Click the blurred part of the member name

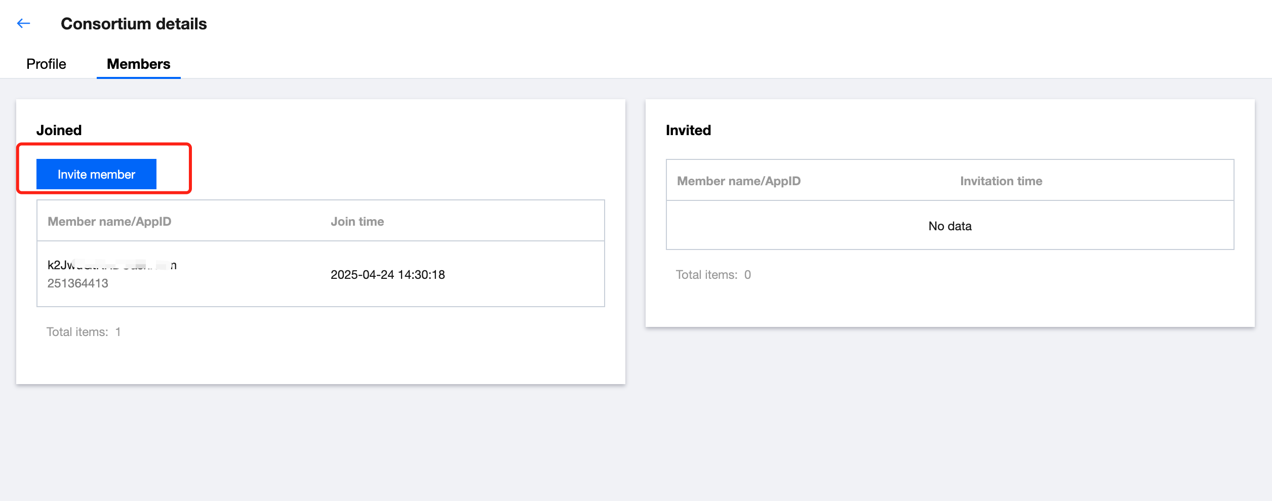122,265
